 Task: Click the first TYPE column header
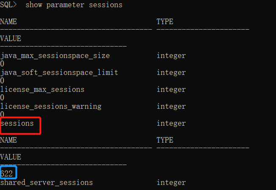point(165,22)
